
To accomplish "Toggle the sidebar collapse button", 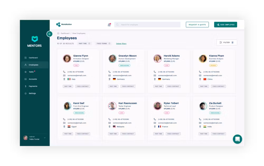I will (50, 34).
